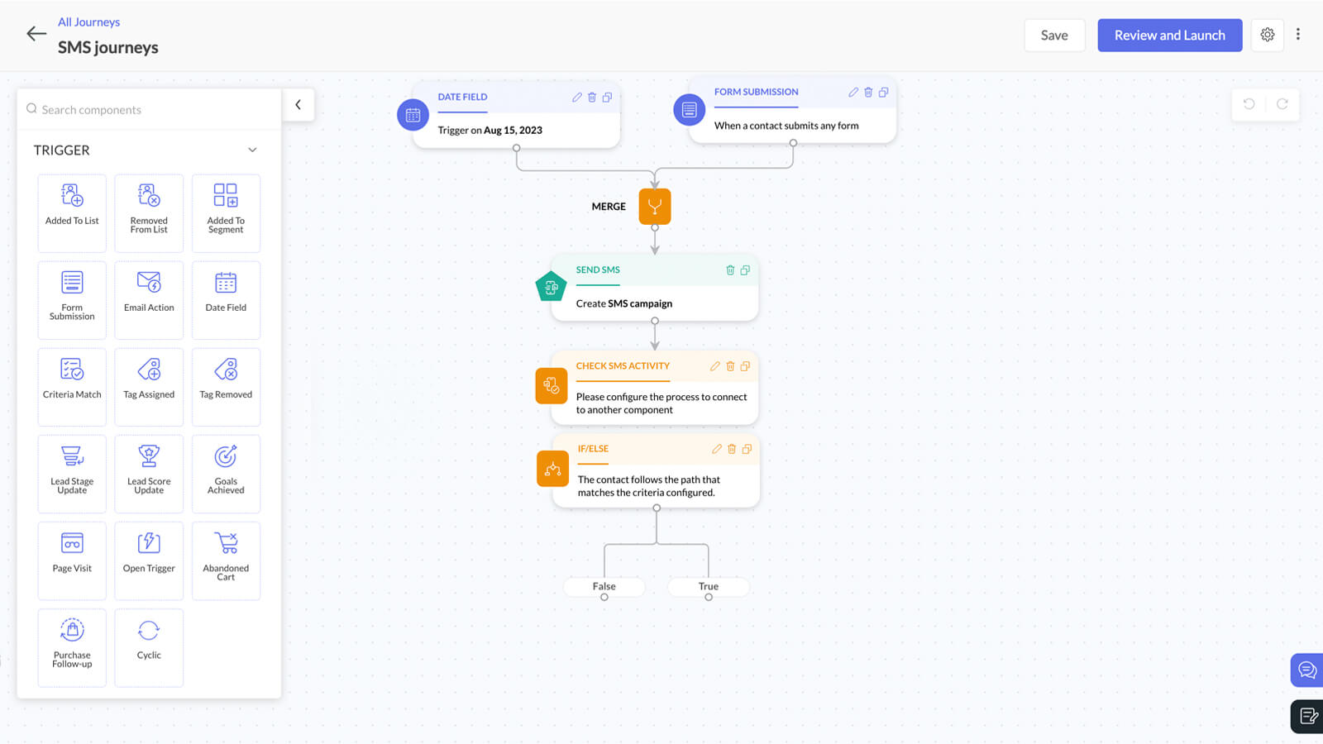
Task: Duplicate the FORM SUBMISSION node
Action: point(884,92)
